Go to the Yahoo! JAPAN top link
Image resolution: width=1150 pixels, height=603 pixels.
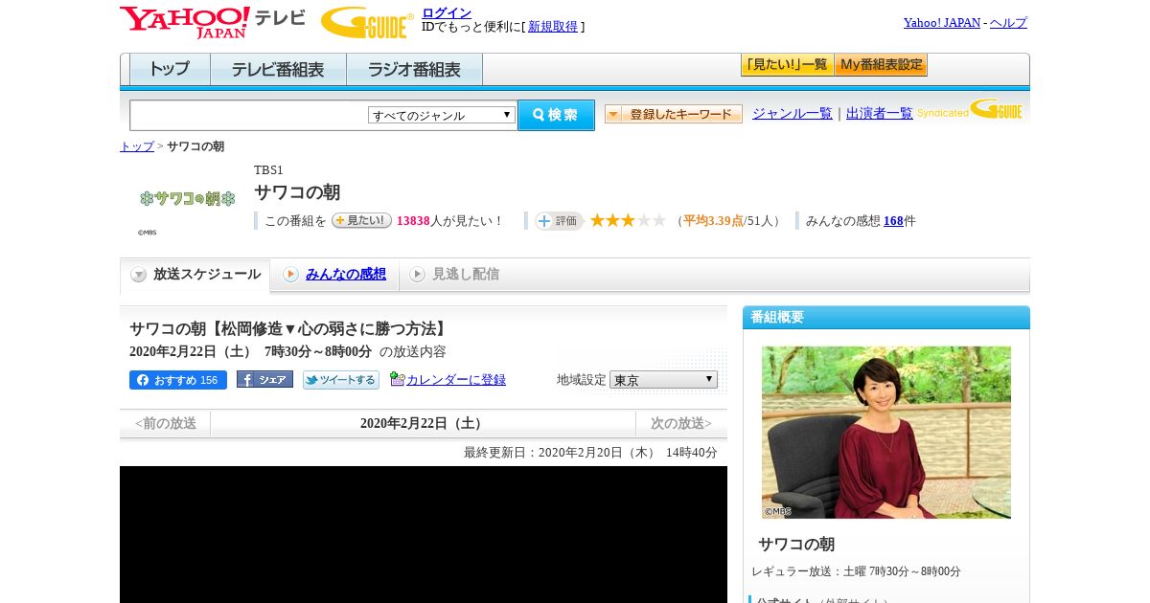pyautogui.click(x=942, y=22)
